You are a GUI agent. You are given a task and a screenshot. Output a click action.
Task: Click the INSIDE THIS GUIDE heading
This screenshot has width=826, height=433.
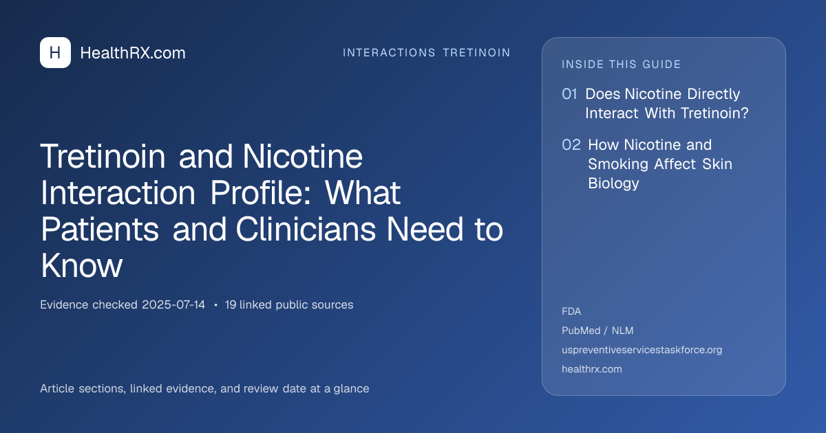(x=622, y=65)
